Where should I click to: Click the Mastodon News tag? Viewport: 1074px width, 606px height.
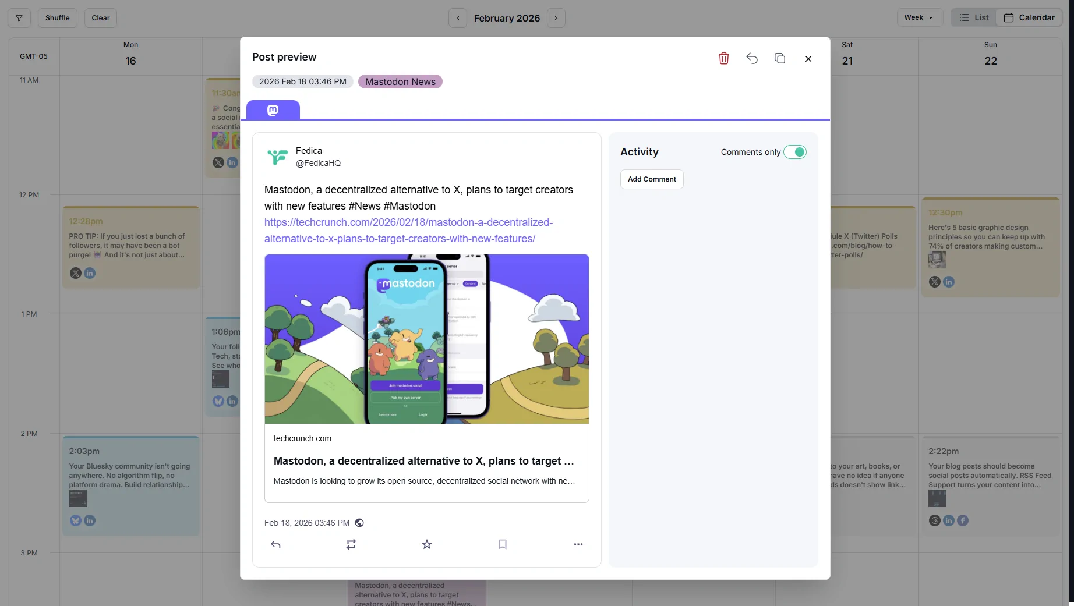pyautogui.click(x=400, y=81)
